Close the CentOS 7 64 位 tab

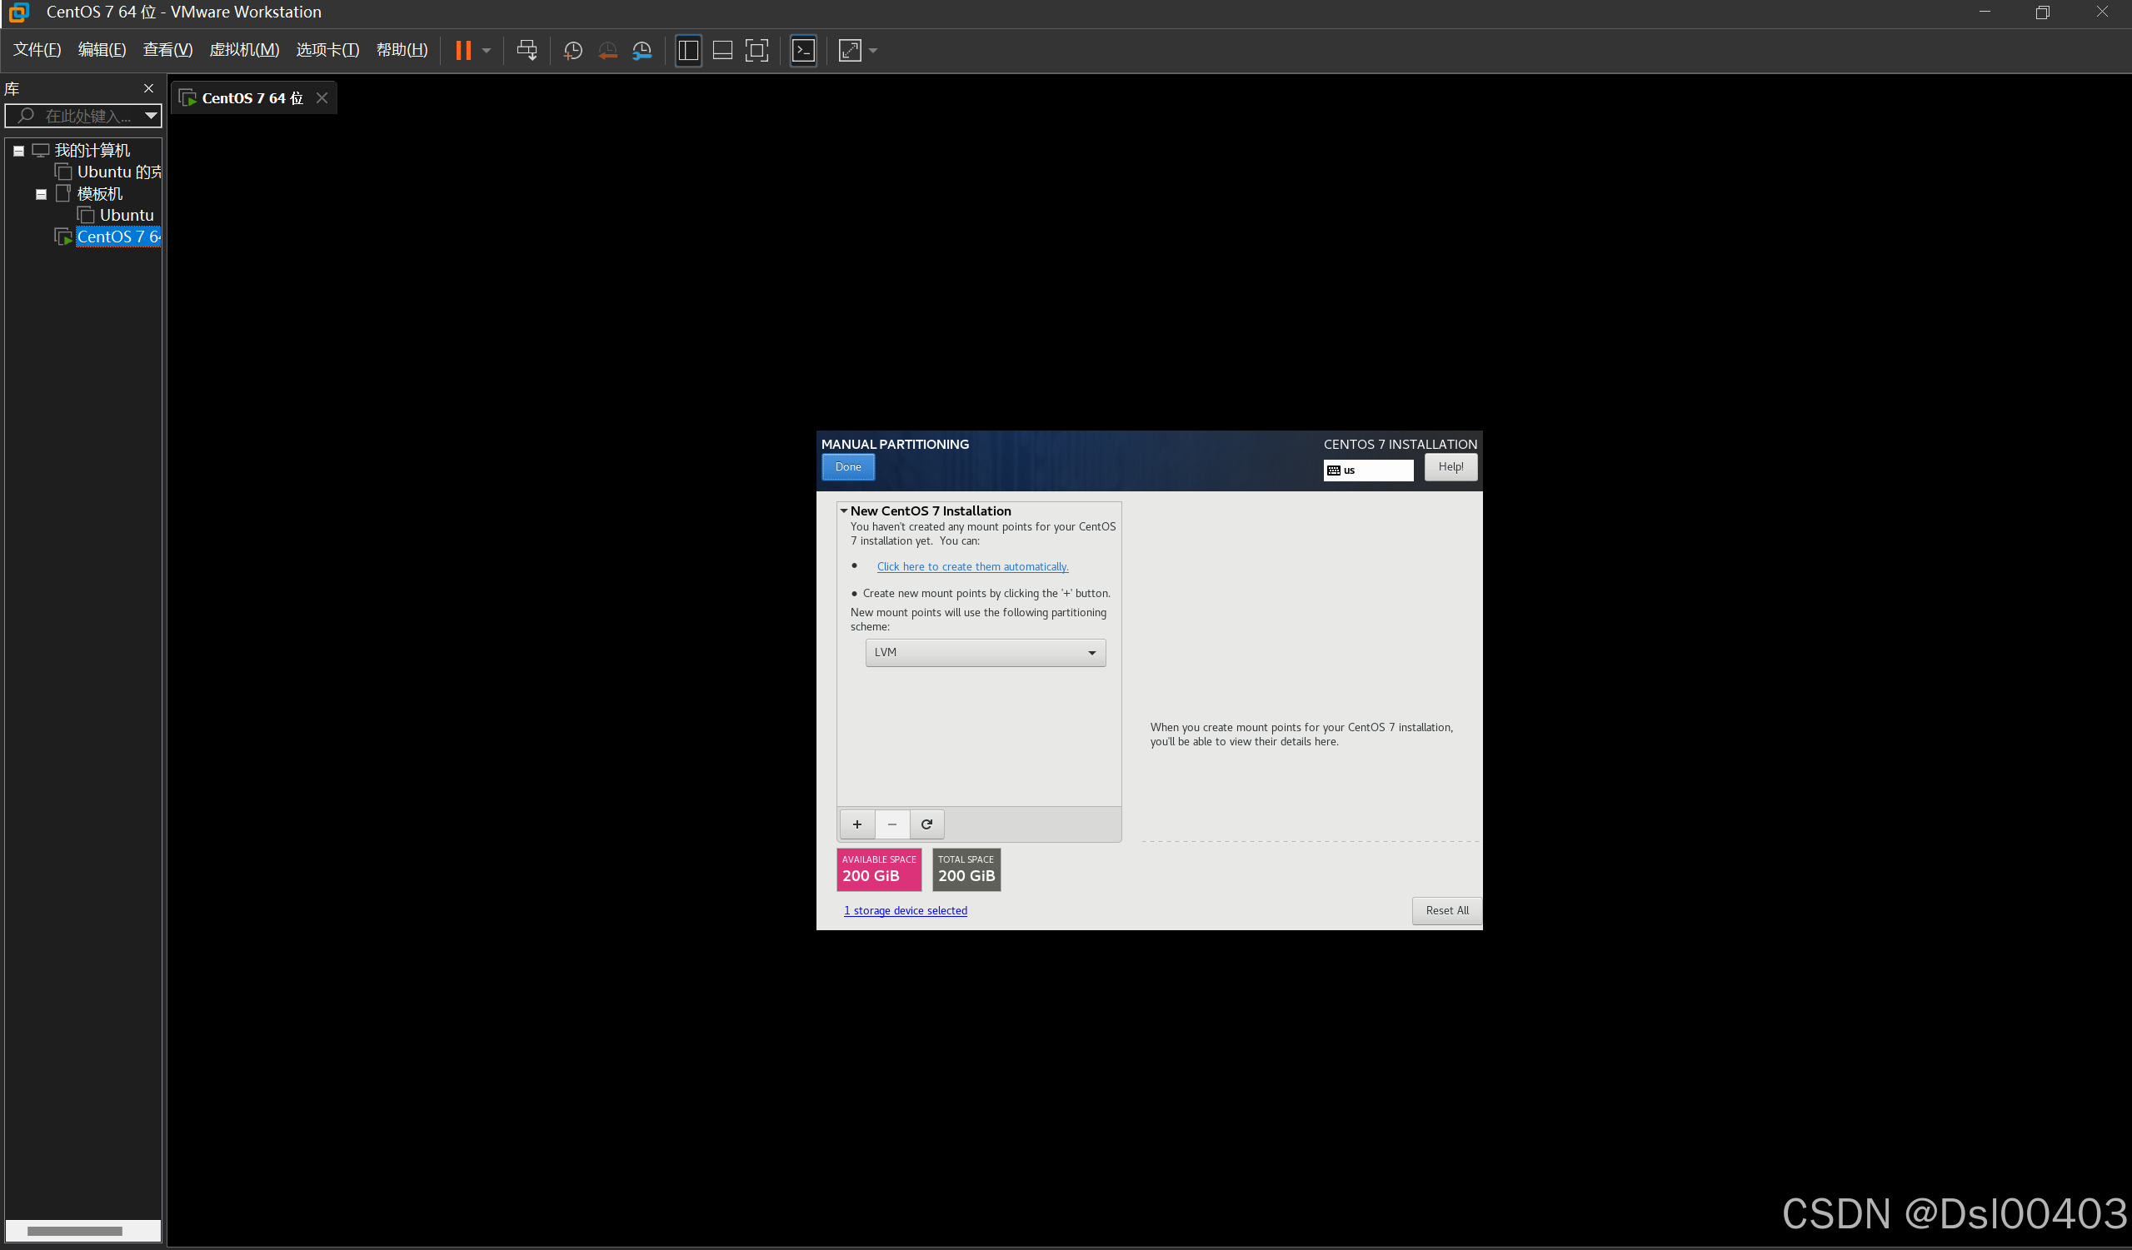pos(322,98)
